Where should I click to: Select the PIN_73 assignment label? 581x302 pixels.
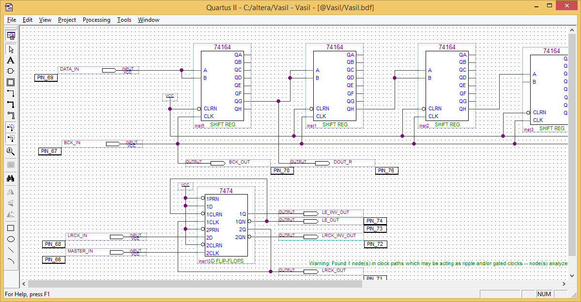click(x=375, y=228)
